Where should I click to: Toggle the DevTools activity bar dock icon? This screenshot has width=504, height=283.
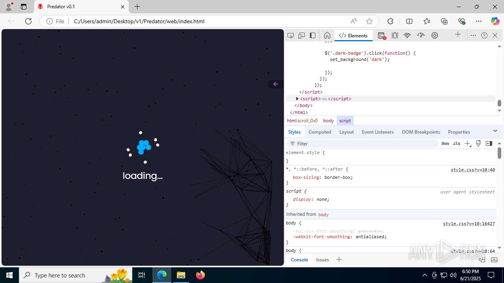pos(313,35)
